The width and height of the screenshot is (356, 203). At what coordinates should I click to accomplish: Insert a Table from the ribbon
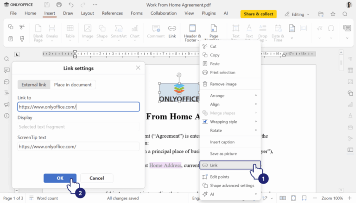click(x=70, y=31)
